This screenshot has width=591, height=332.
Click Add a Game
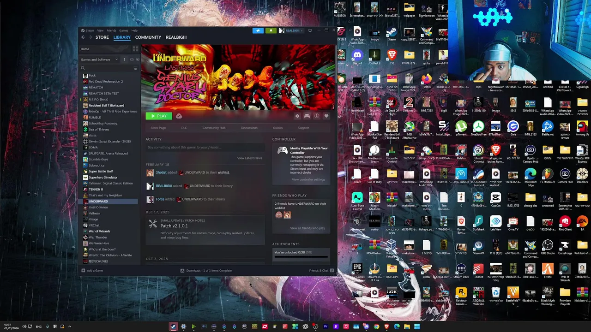(x=92, y=271)
